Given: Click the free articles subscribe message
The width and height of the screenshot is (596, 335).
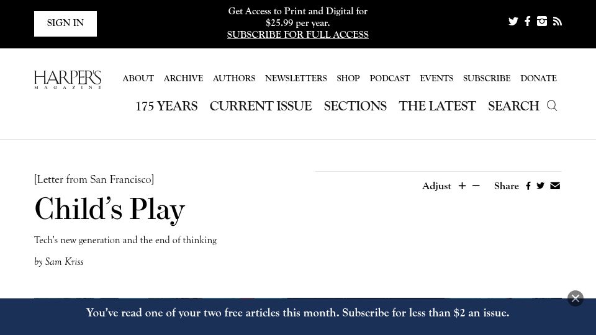Looking at the screenshot, I should pyautogui.click(x=297, y=313).
